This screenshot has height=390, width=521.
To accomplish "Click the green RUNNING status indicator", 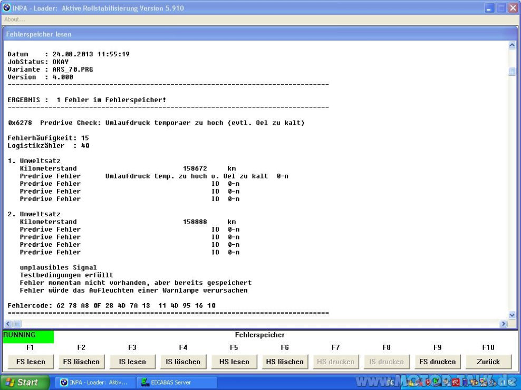I will pyautogui.click(x=28, y=336).
